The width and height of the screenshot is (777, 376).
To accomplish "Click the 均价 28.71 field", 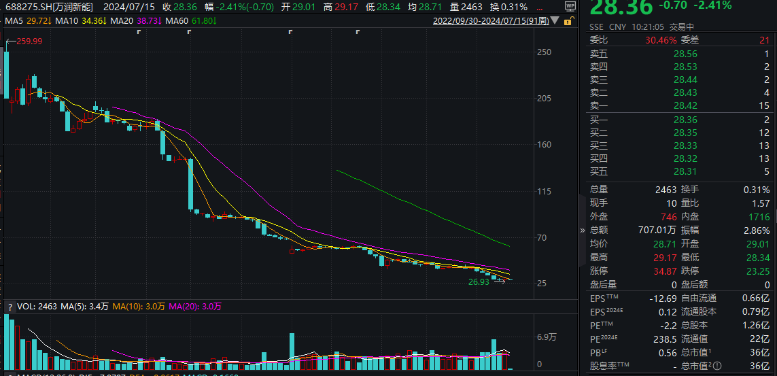I will [634, 244].
